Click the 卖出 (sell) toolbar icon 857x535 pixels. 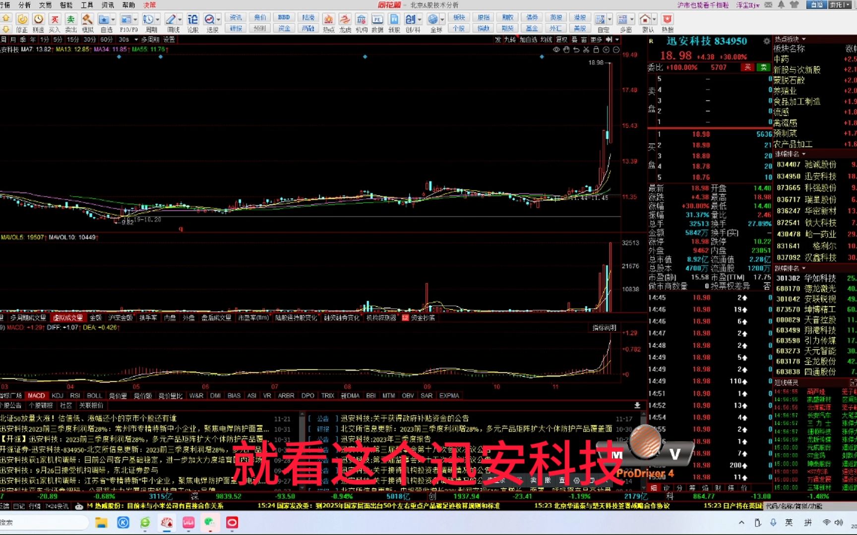71,19
